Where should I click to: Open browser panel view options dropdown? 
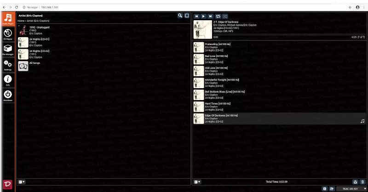tap(22, 182)
